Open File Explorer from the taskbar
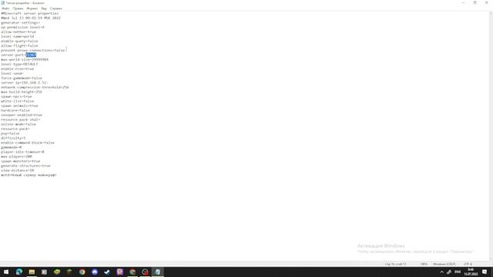This screenshot has width=493, height=277. point(32,272)
